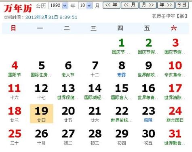Select October 4 重阳节
Screen dimensions: 192x152
point(15,69)
